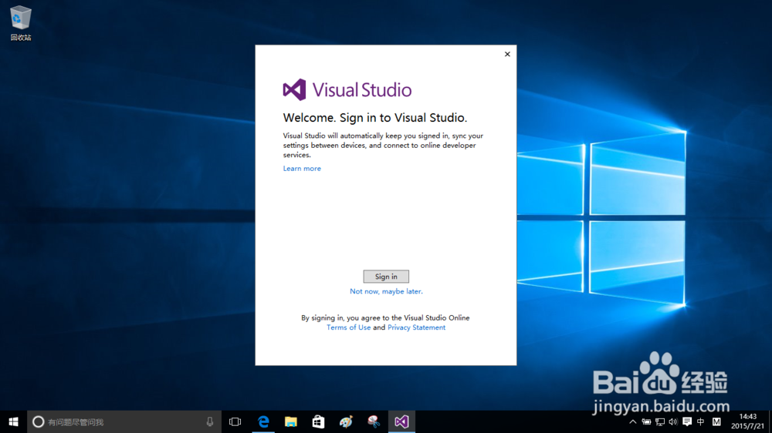Click the IME mode M indicator

(x=716, y=421)
